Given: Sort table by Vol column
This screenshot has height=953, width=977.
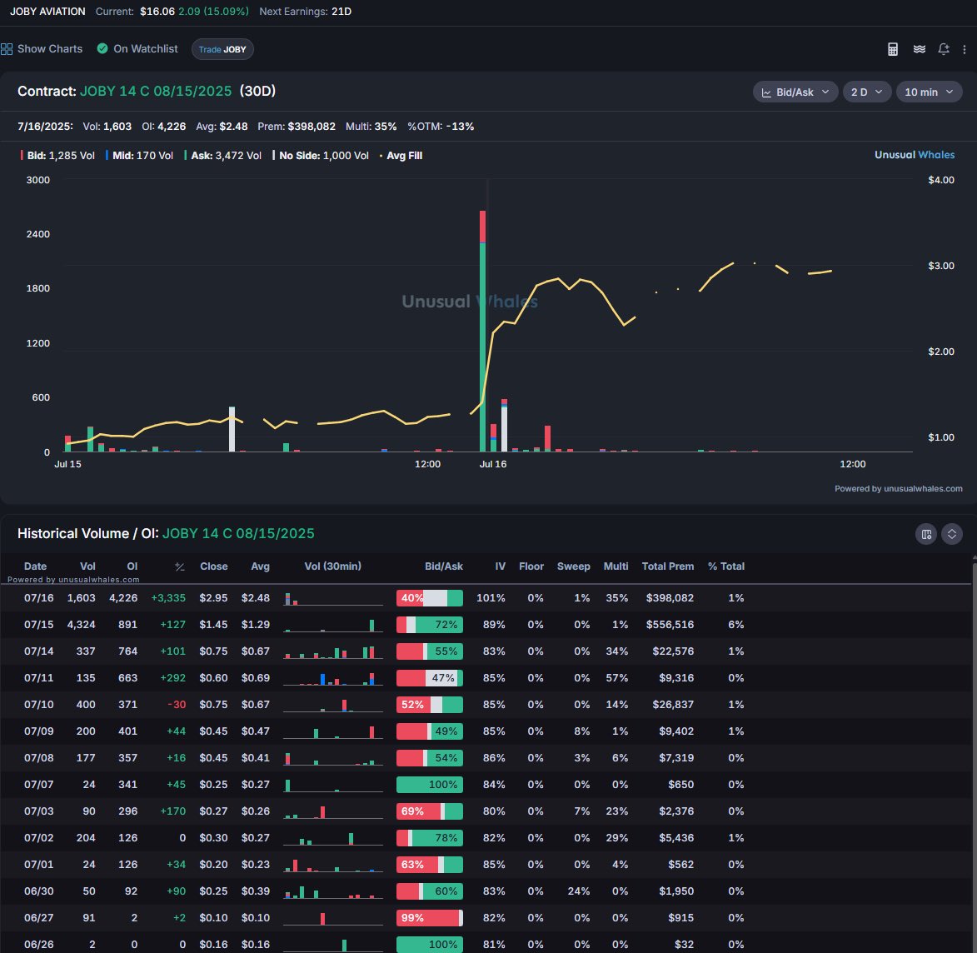Looking at the screenshot, I should (87, 566).
